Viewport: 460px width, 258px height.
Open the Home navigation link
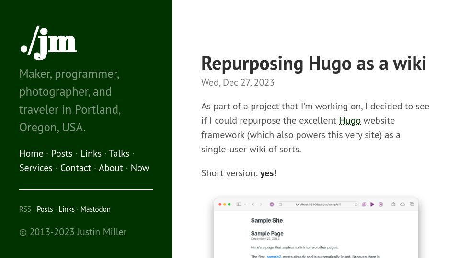[31, 153]
